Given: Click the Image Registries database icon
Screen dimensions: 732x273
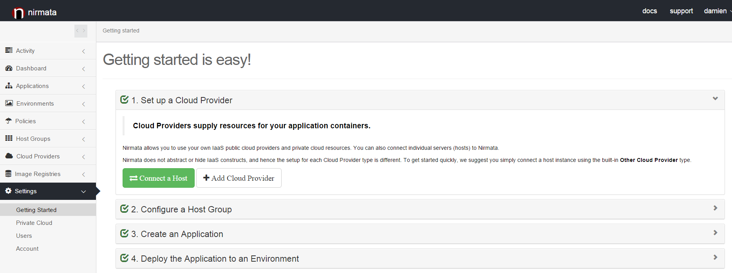Looking at the screenshot, I should 8,174.
